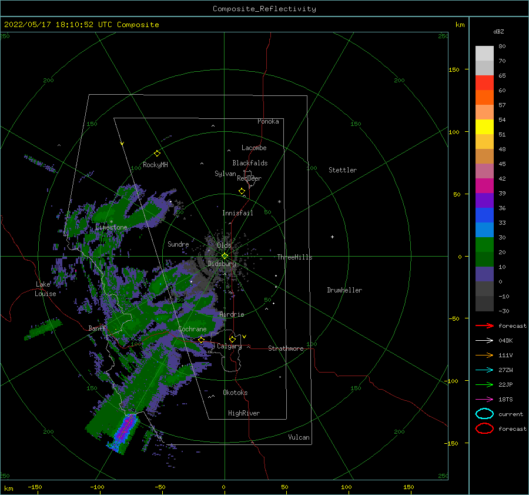Click the intense blue-purple storm cell southwest
The height and width of the screenshot is (495, 529).
tap(123, 433)
